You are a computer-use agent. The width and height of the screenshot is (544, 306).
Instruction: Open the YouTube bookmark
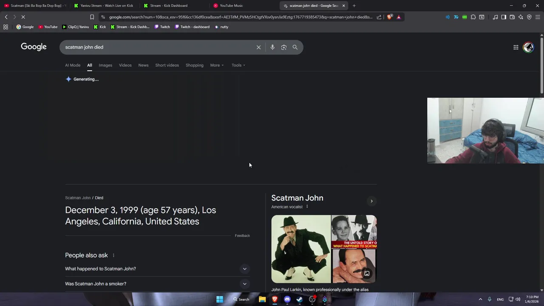(x=48, y=27)
